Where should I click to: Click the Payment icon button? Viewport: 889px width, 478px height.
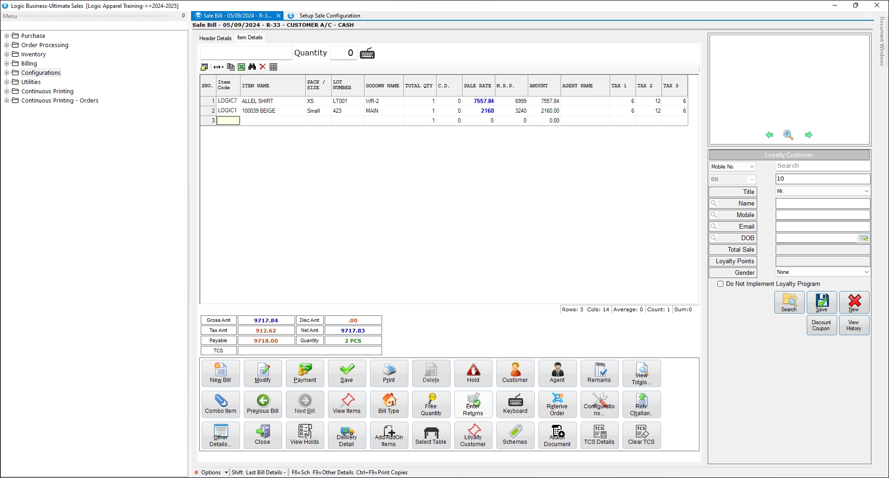click(x=305, y=373)
